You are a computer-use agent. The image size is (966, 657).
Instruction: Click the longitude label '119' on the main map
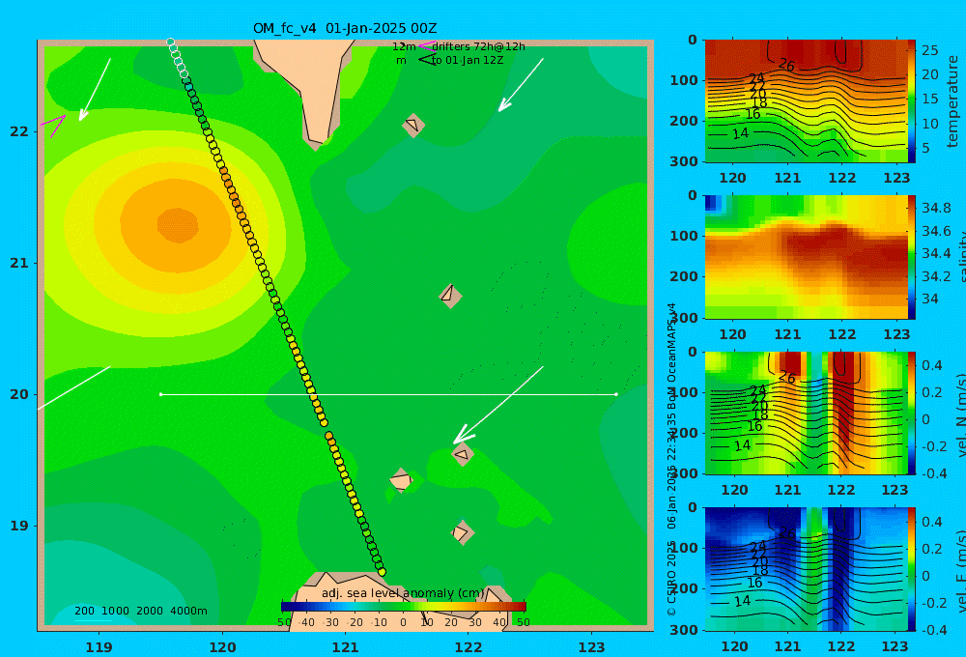click(x=99, y=647)
